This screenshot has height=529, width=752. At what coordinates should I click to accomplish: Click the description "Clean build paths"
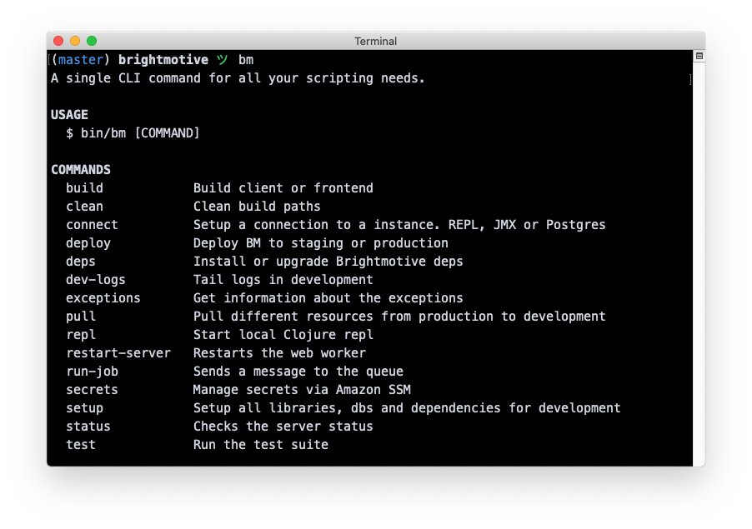pos(257,206)
